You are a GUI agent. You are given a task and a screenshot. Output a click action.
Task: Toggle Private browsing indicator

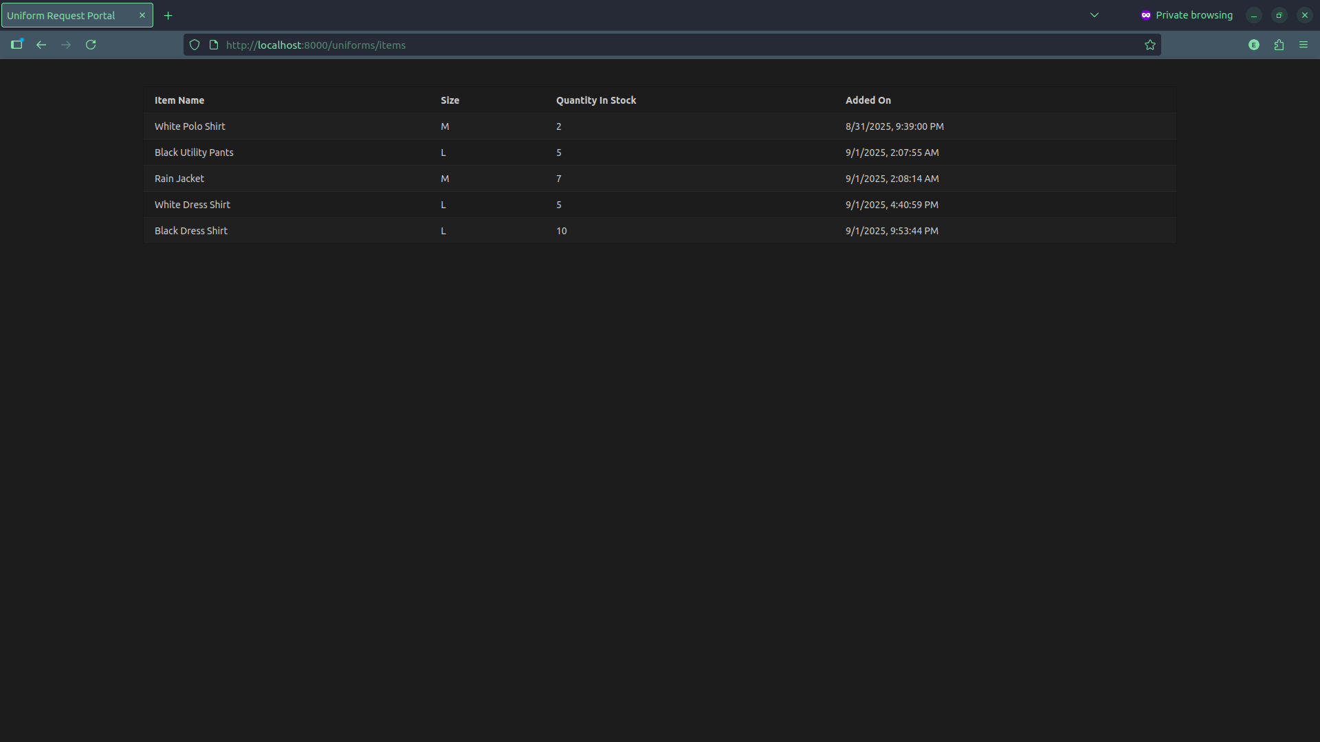[1187, 14]
